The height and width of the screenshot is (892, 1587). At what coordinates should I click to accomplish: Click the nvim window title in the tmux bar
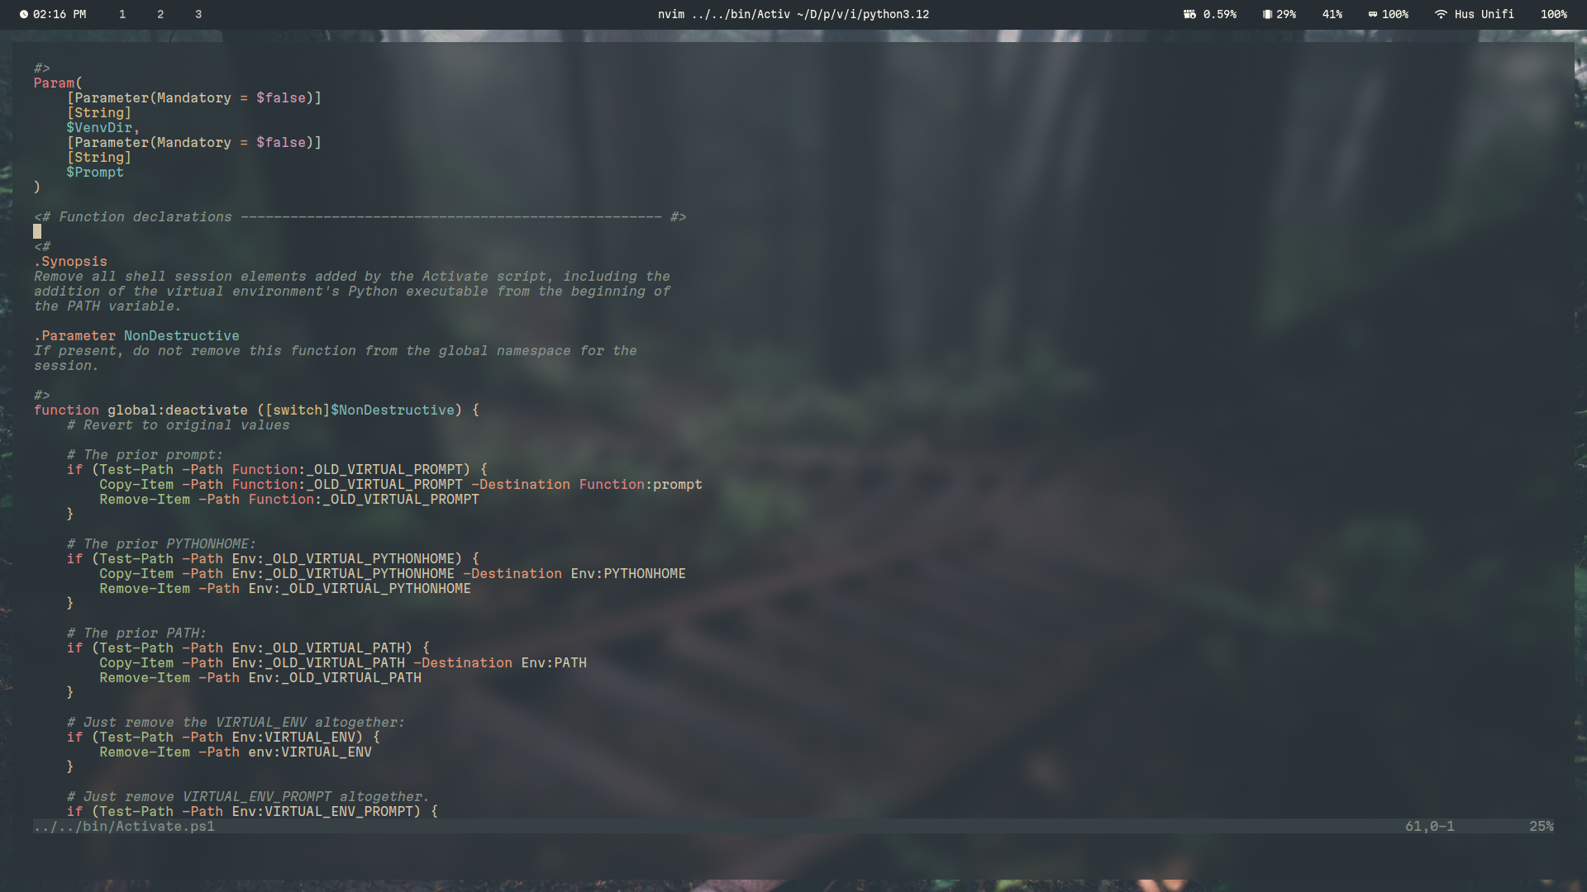click(x=793, y=14)
